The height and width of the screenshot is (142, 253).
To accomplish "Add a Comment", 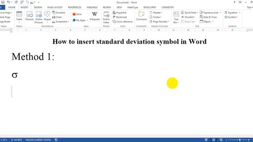I will (x=141, y=16).
